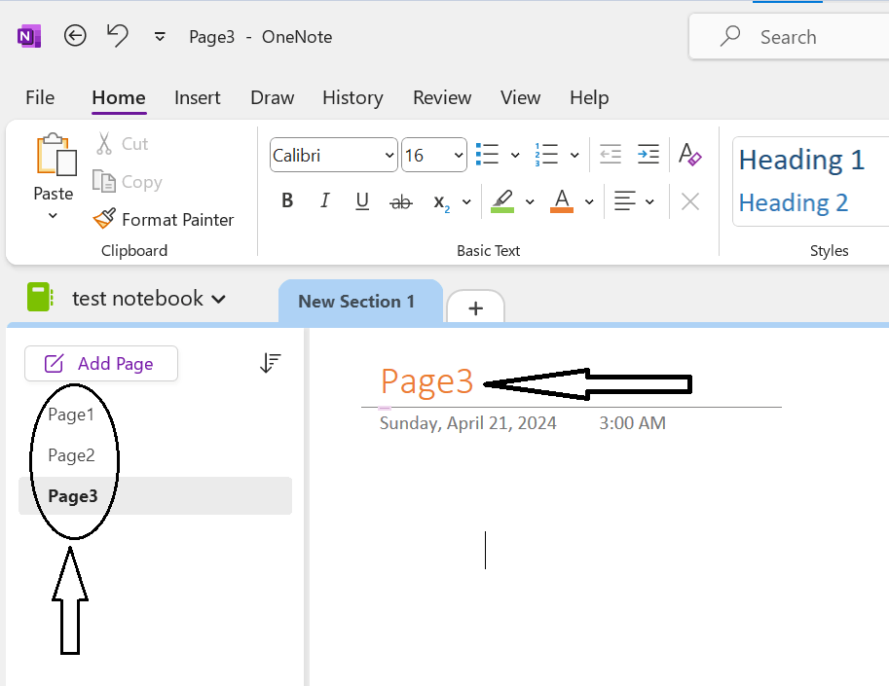Open Customize Quick Access Toolbar dropdown
Image resolution: width=889 pixels, height=686 pixels.
160,37
